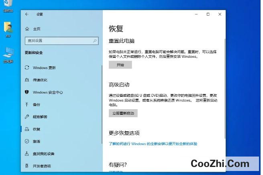Click the 高级启动 section heading
The width and height of the screenshot is (263, 175).
coord(119,85)
